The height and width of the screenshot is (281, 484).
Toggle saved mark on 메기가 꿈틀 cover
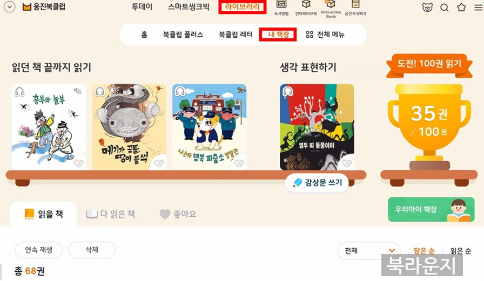pyautogui.click(x=159, y=163)
